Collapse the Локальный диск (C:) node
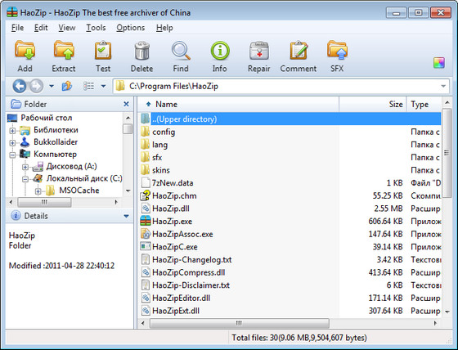Screen dimensions: 458x350 point(25,179)
